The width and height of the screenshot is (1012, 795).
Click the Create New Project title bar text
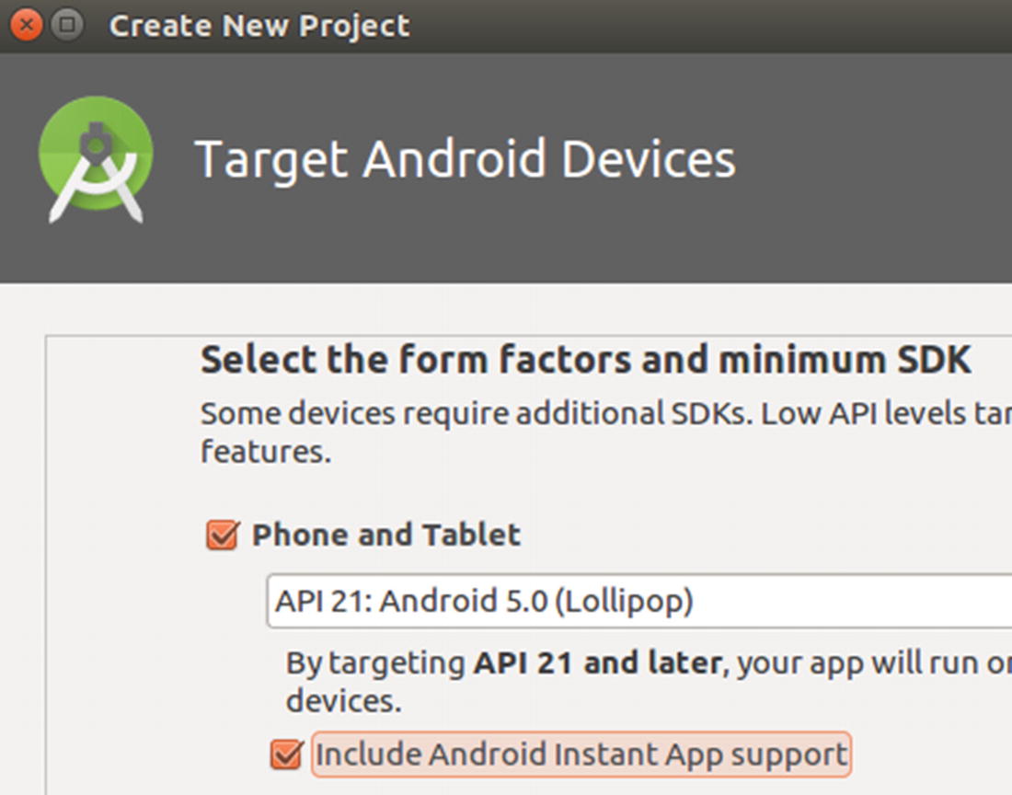coord(259,26)
